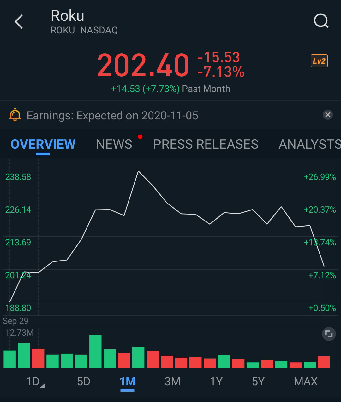Switch to the NEWS tab

114,144
